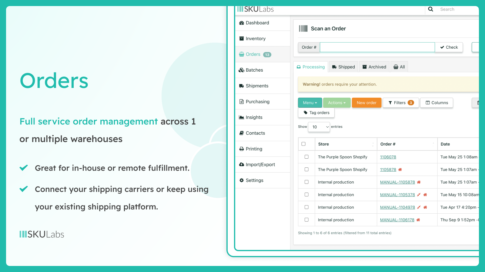Image resolution: width=485 pixels, height=272 pixels.
Task: Open order link MANUAL-1106178
Action: tap(397, 220)
